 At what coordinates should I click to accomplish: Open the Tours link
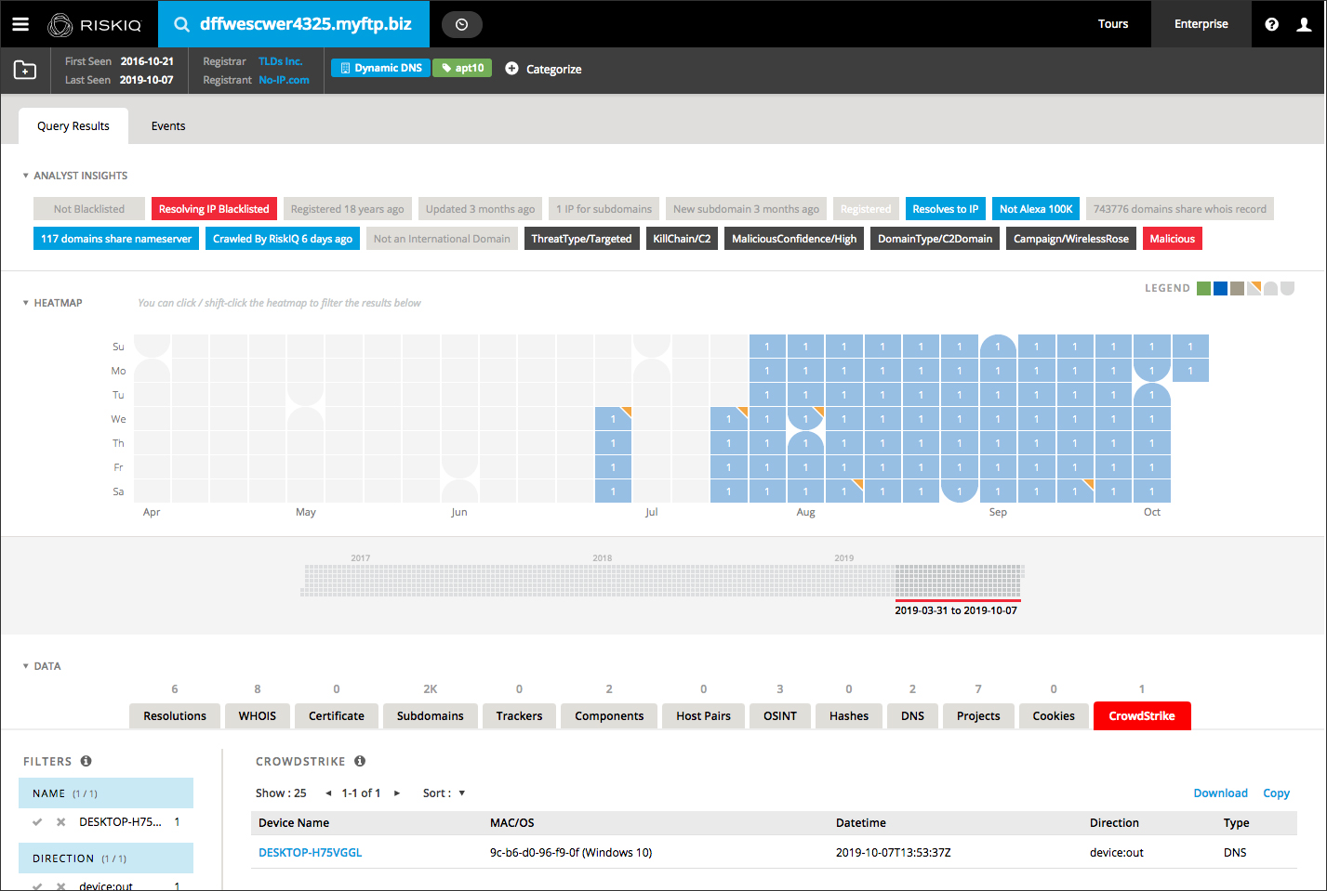(x=1113, y=24)
